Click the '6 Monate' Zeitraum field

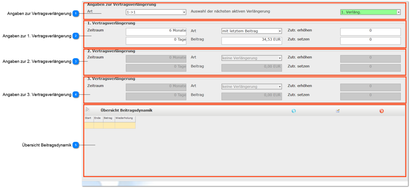pyautogui.click(x=156, y=32)
